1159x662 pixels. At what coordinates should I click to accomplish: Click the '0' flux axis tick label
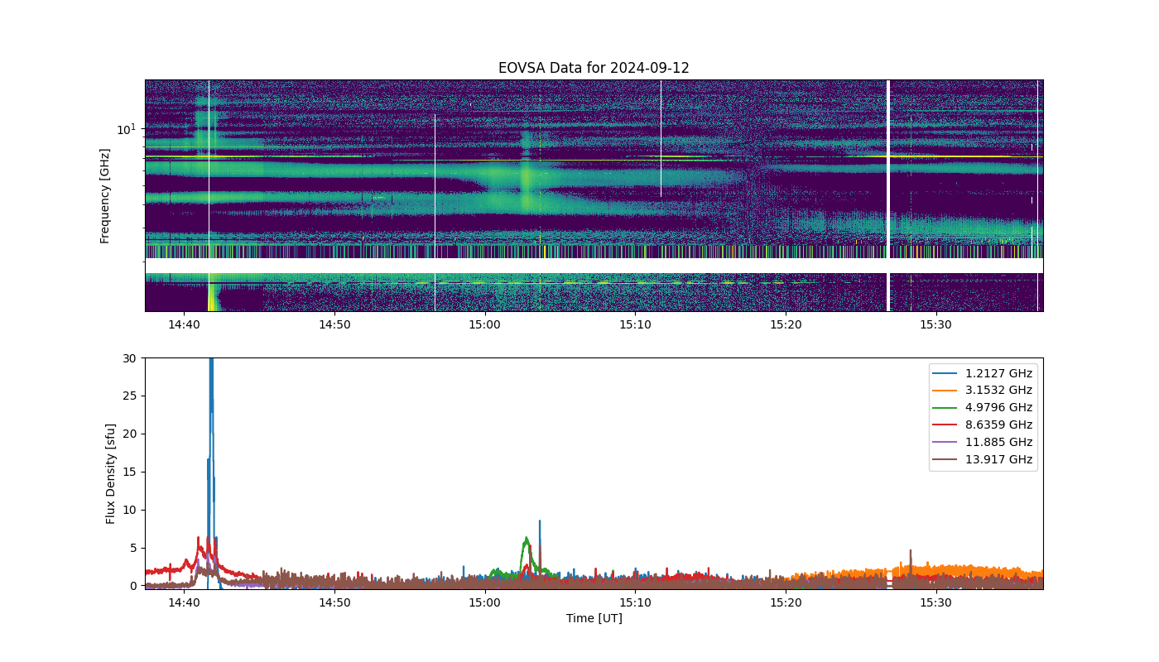tap(132, 586)
